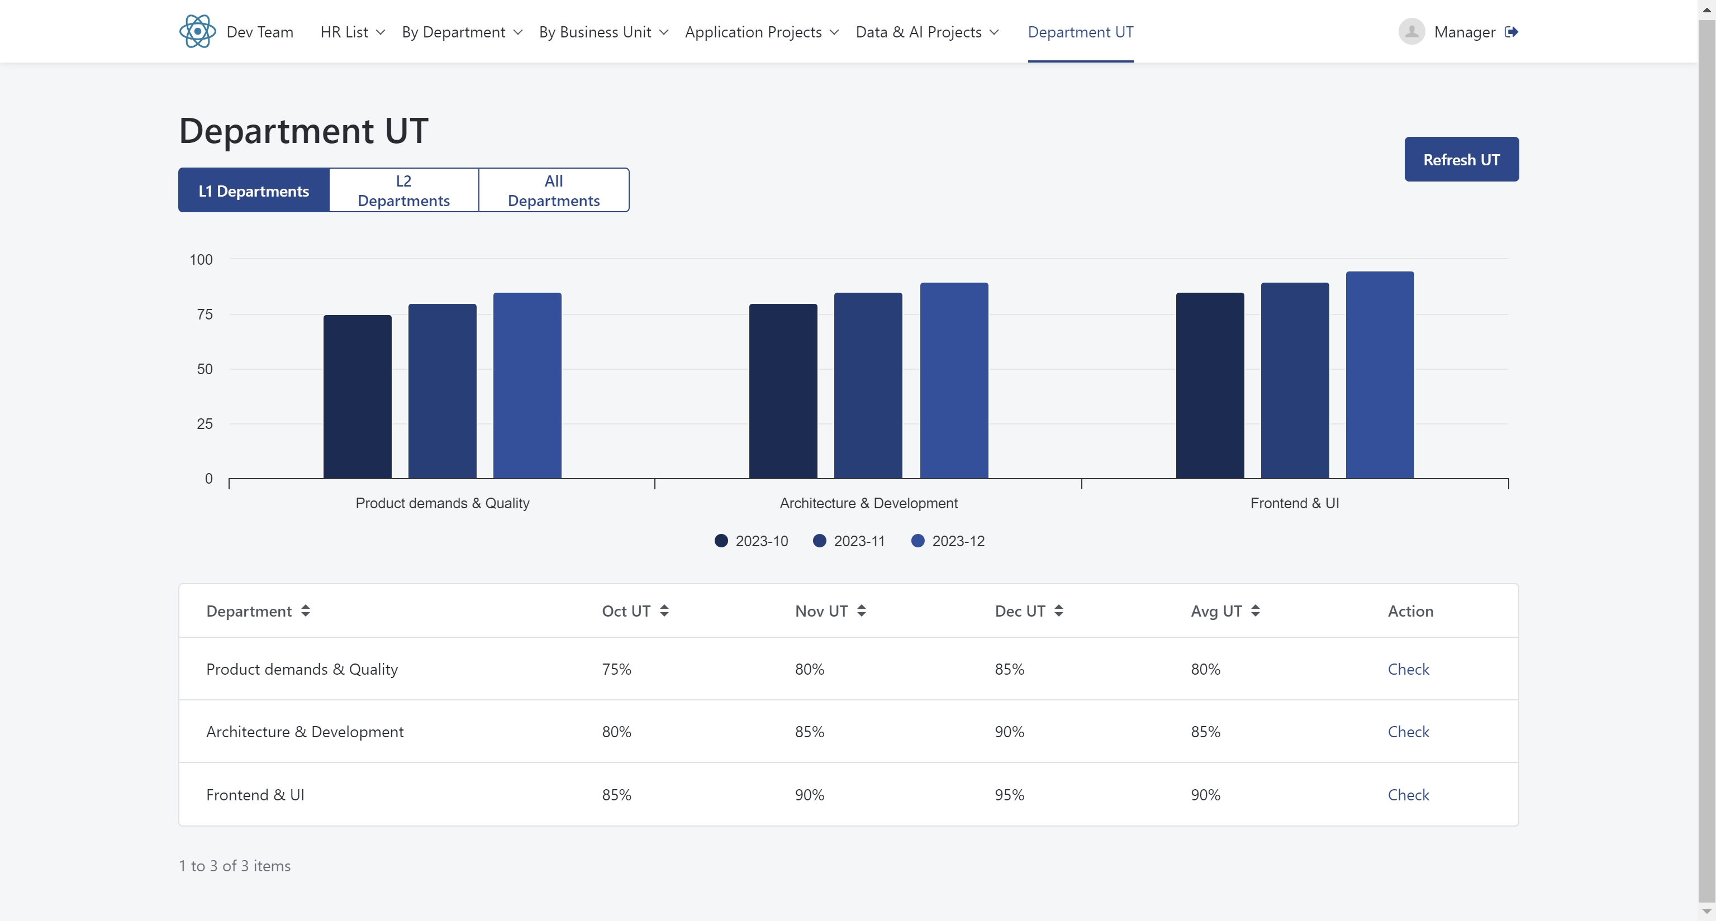
Task: Click the Manager username label
Action: click(x=1465, y=32)
